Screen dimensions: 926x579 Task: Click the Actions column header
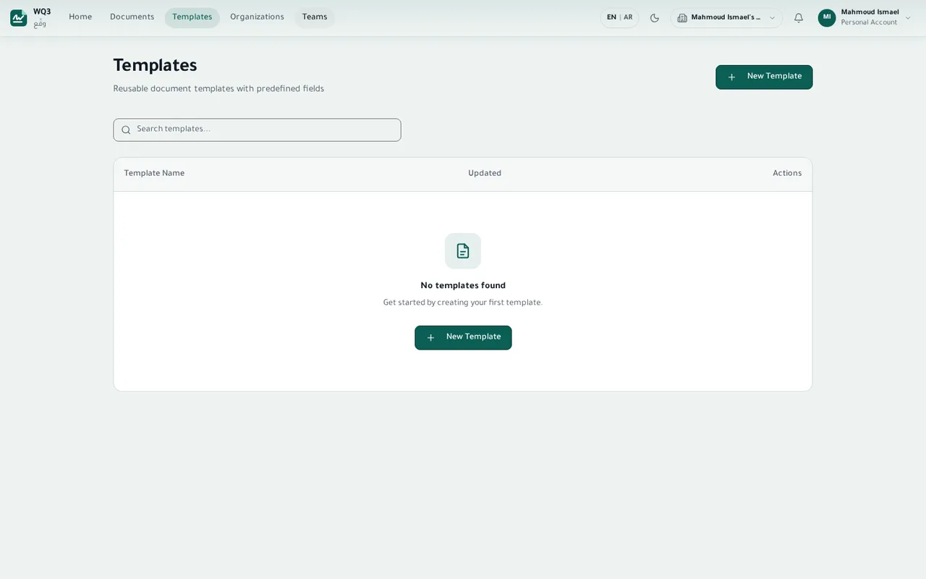(787, 174)
